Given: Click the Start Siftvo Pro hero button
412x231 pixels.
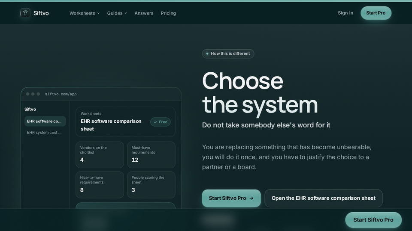Looking at the screenshot, I should [x=231, y=198].
